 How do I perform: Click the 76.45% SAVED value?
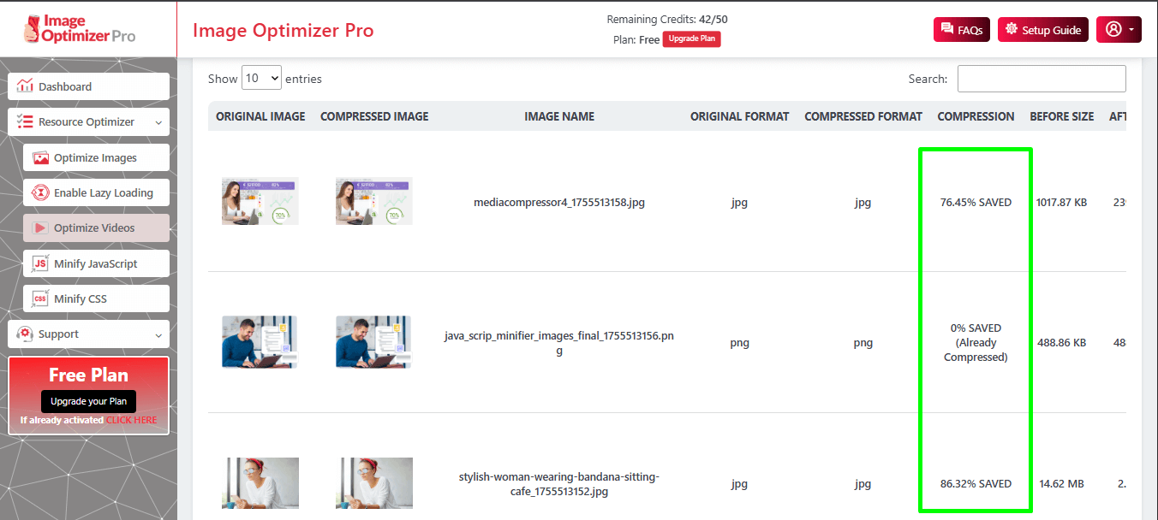pos(976,203)
